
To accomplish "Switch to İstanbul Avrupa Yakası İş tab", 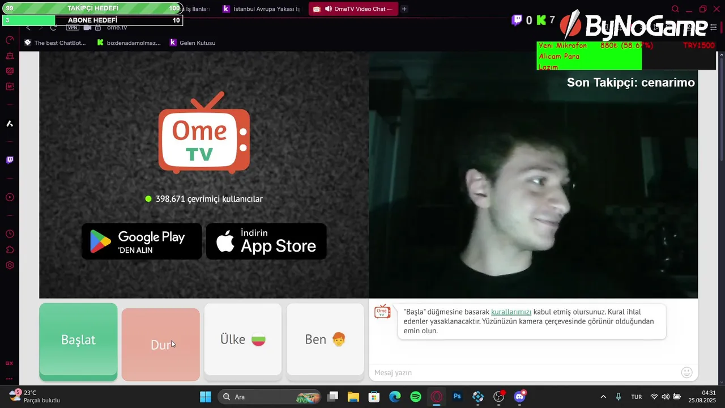I will [x=262, y=9].
